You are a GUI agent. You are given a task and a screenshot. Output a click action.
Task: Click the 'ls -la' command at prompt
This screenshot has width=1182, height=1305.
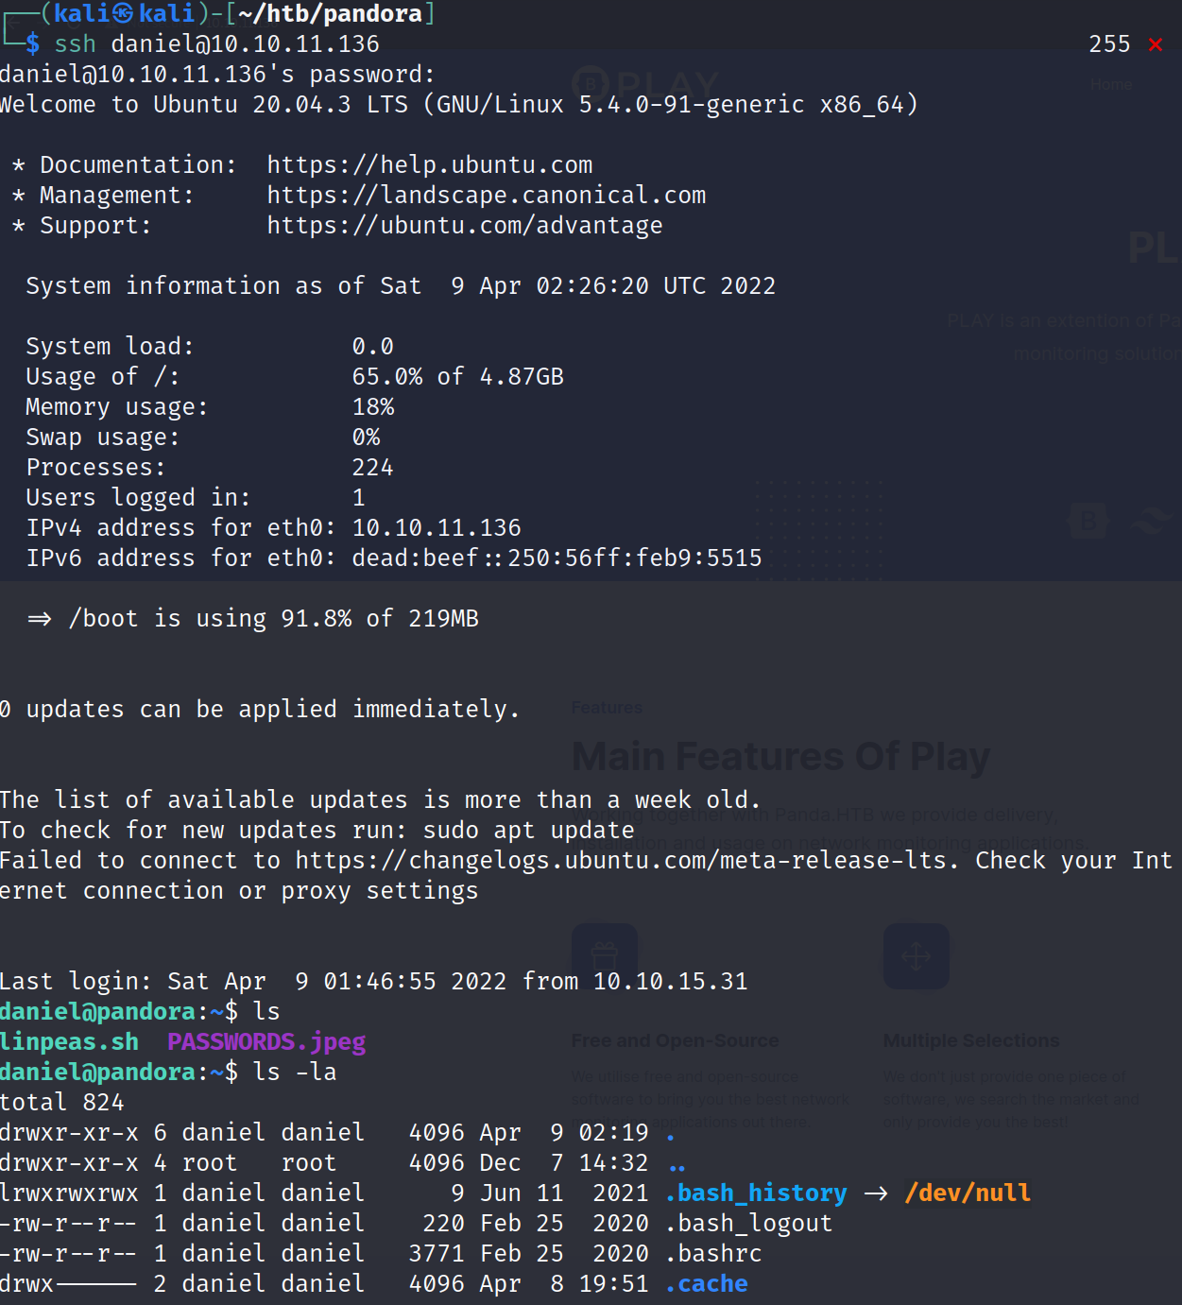[295, 1073]
